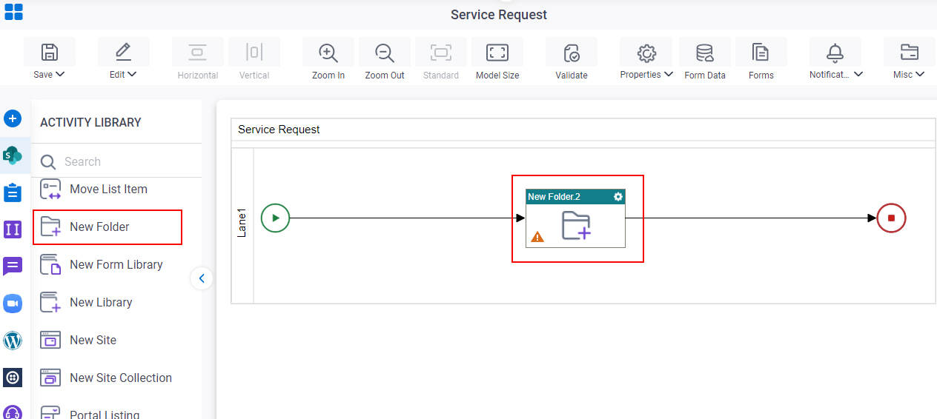Click the Save toolbar icon
Screen dimensions: 937x419
pyautogui.click(x=49, y=52)
